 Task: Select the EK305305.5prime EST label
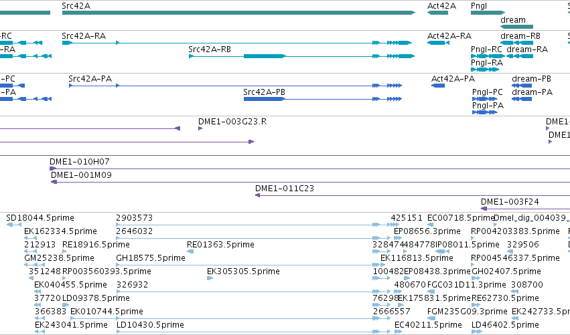243,271
